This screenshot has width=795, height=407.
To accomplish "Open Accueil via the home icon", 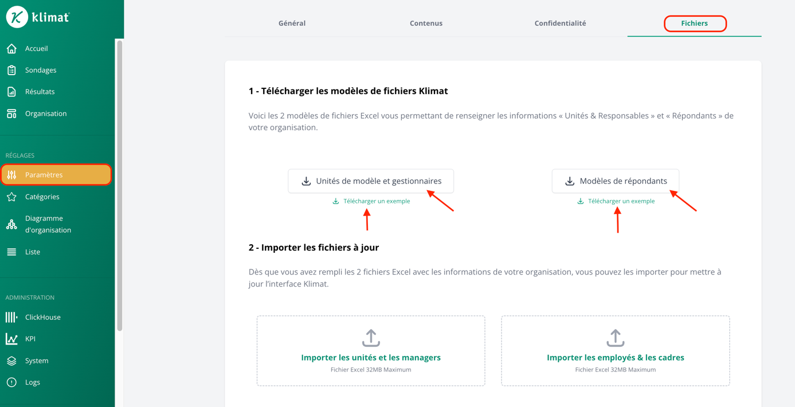I will pyautogui.click(x=11, y=49).
